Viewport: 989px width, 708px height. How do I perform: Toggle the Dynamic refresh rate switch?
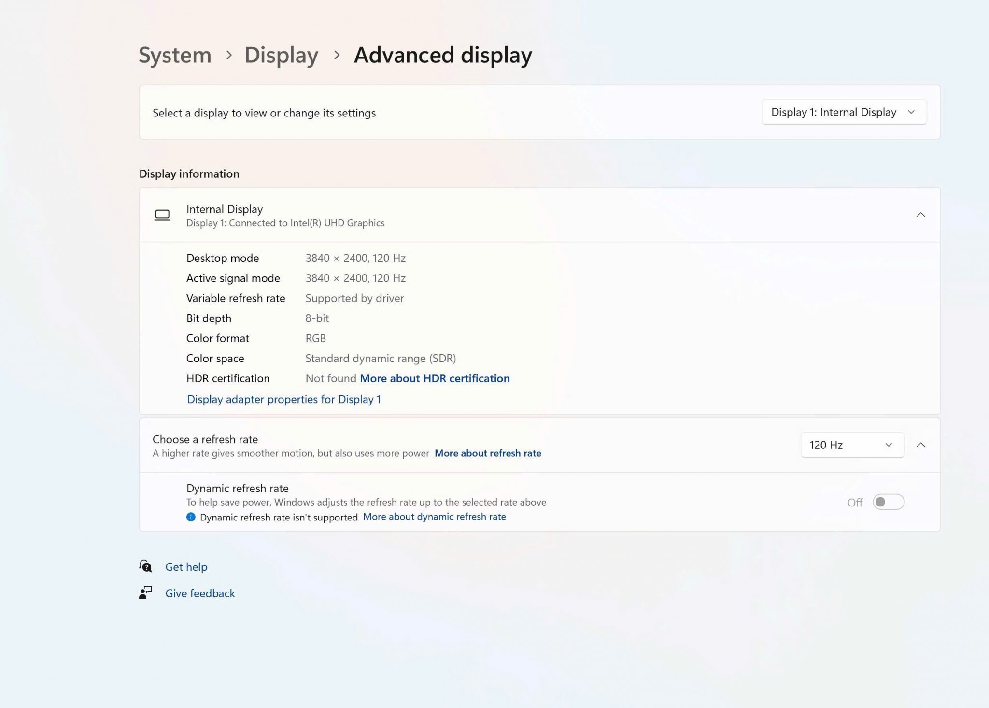pyautogui.click(x=888, y=502)
